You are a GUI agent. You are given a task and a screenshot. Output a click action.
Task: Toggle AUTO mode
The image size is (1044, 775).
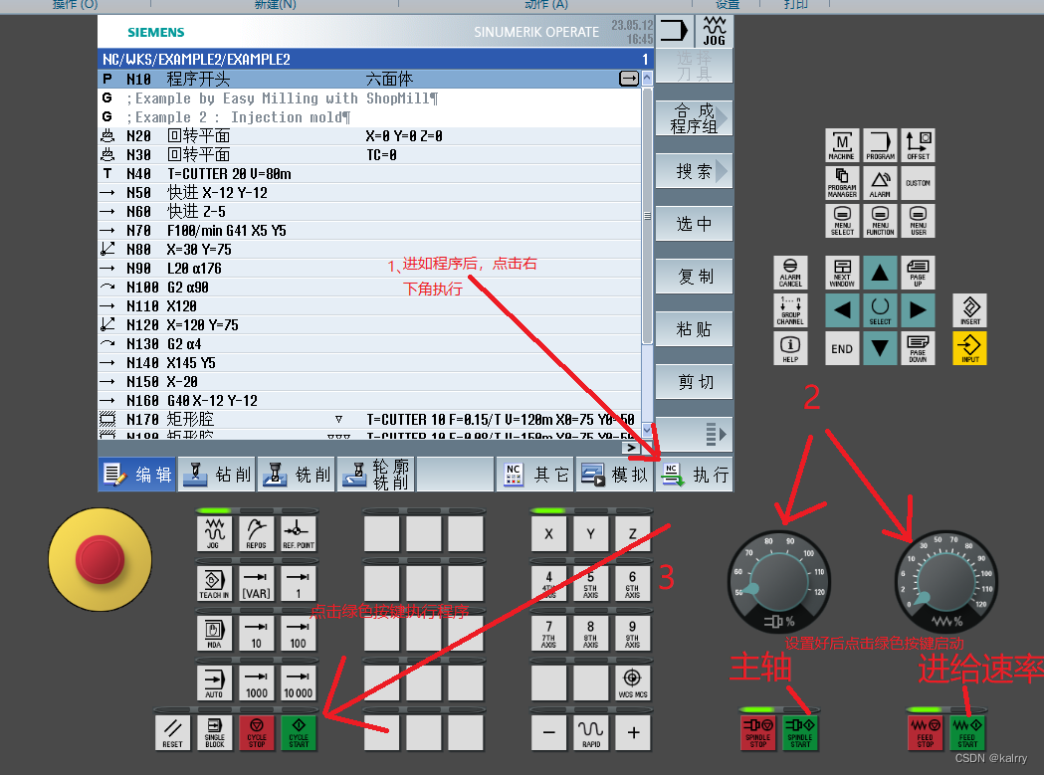214,683
